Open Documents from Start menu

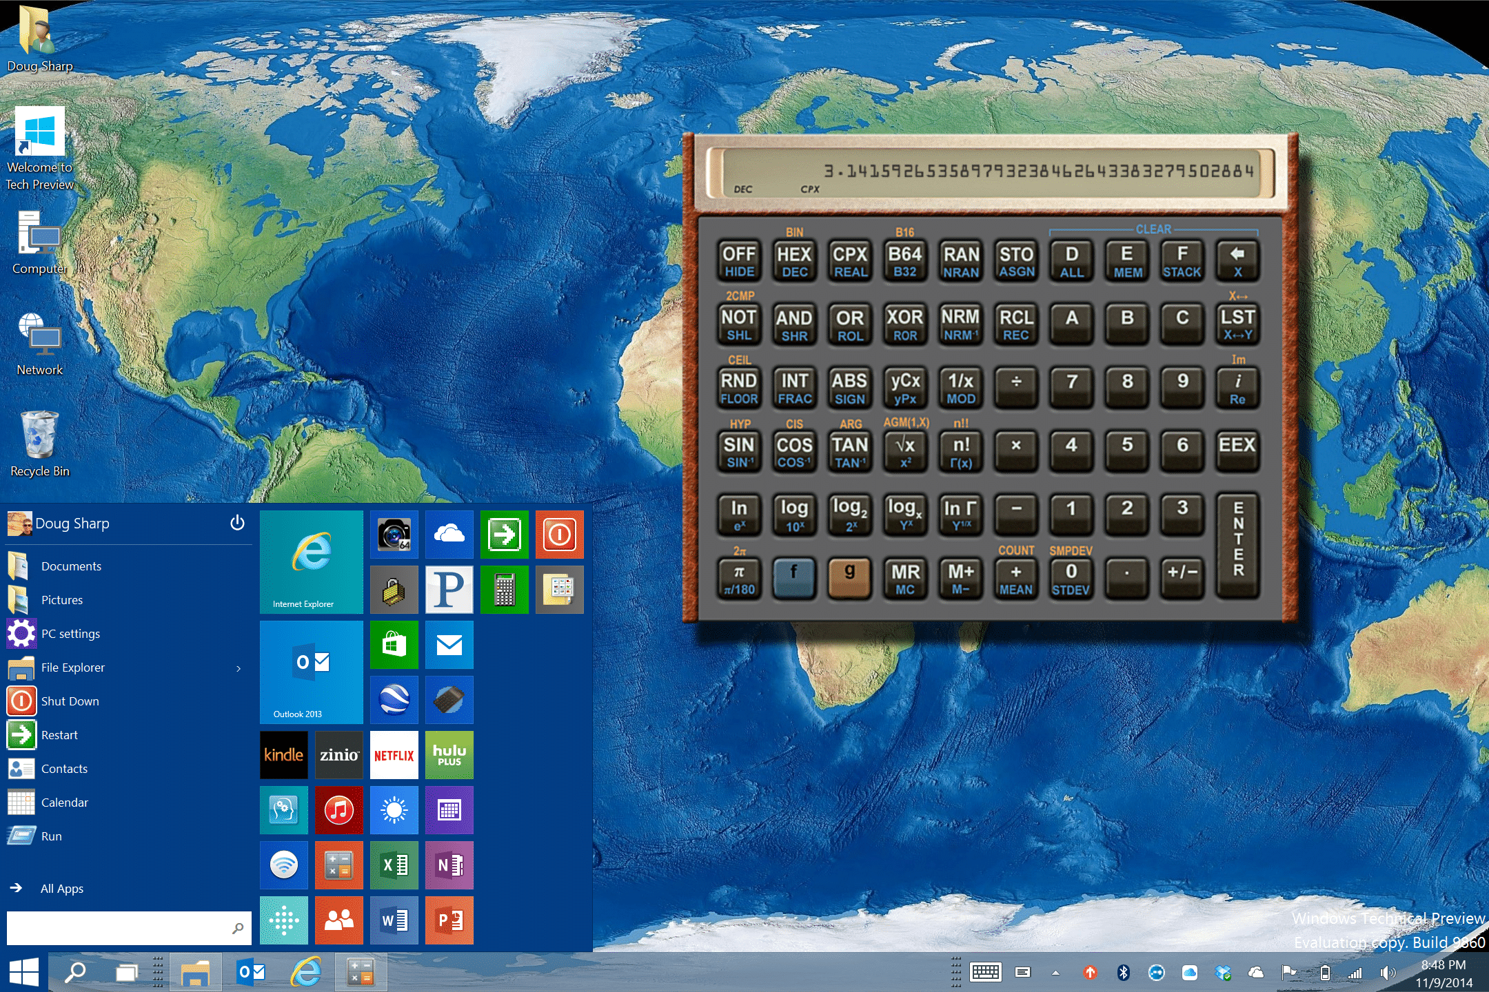pos(128,566)
